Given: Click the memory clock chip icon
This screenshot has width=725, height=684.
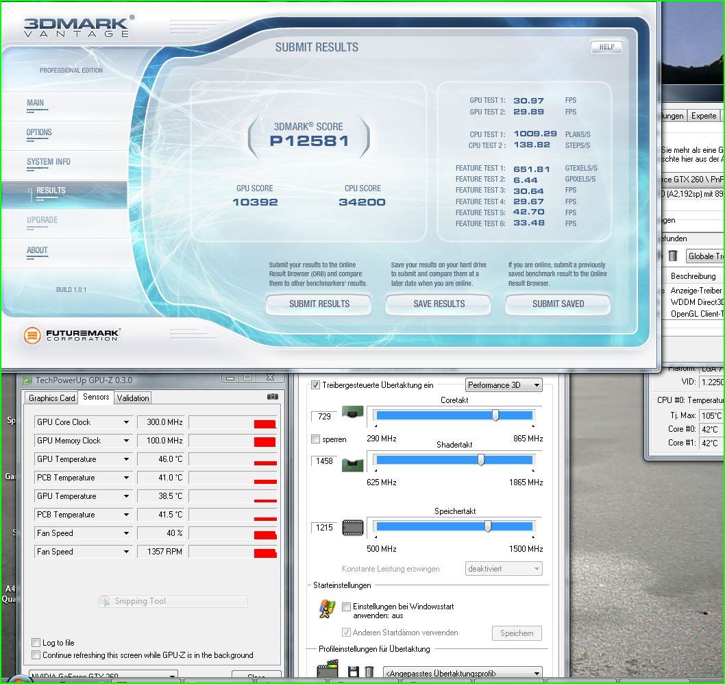Looking at the screenshot, I should [x=352, y=527].
